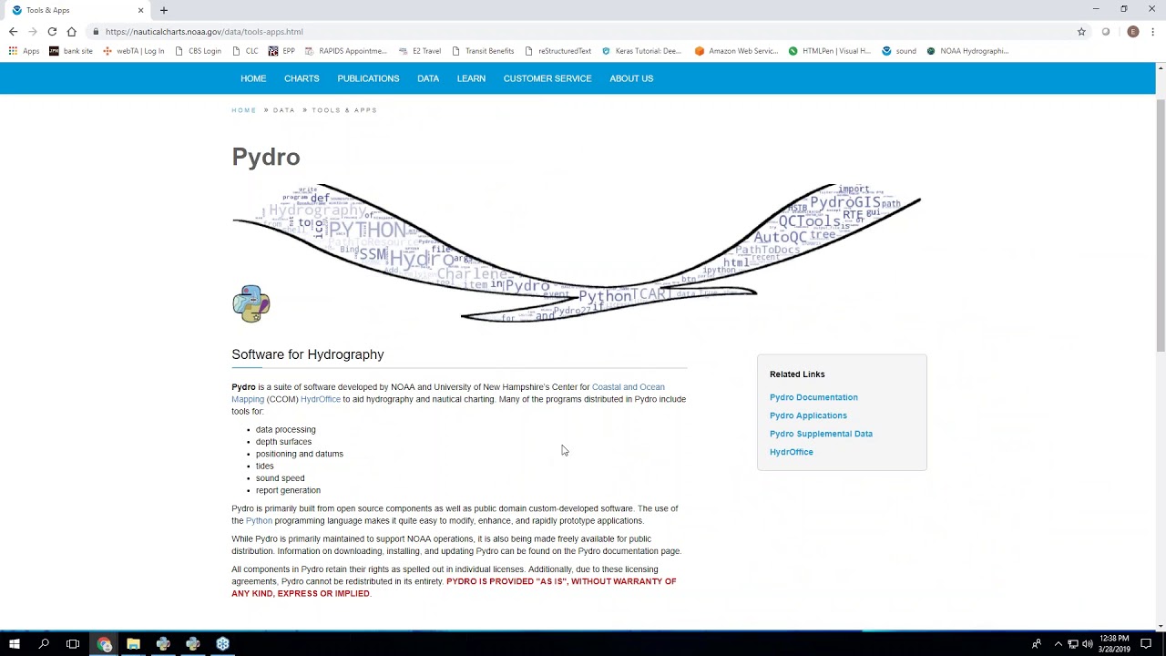Open the first Python taskbar app

(x=163, y=644)
